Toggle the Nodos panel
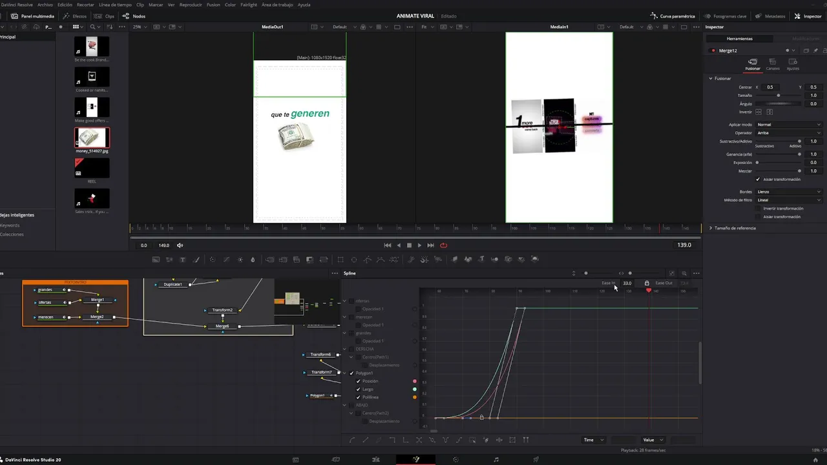Screen dimensions: 827x465 [x=134, y=16]
